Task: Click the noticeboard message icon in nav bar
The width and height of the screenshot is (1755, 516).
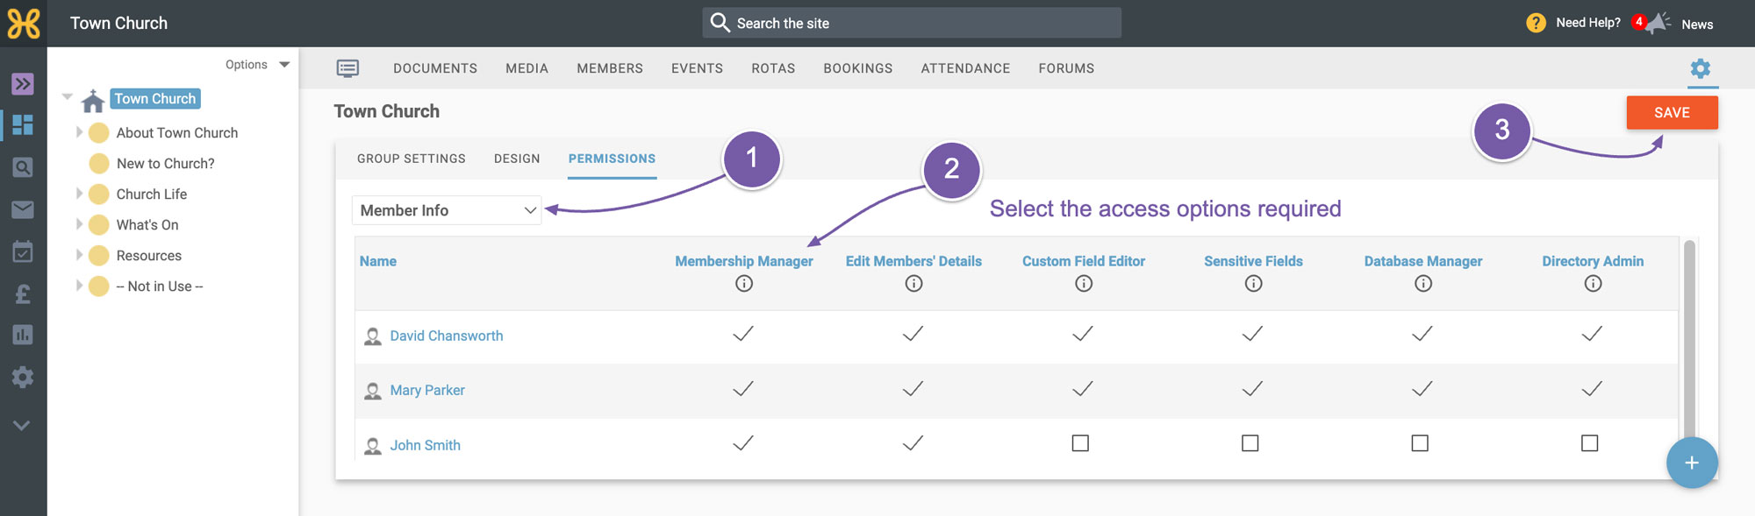Action: 347,68
